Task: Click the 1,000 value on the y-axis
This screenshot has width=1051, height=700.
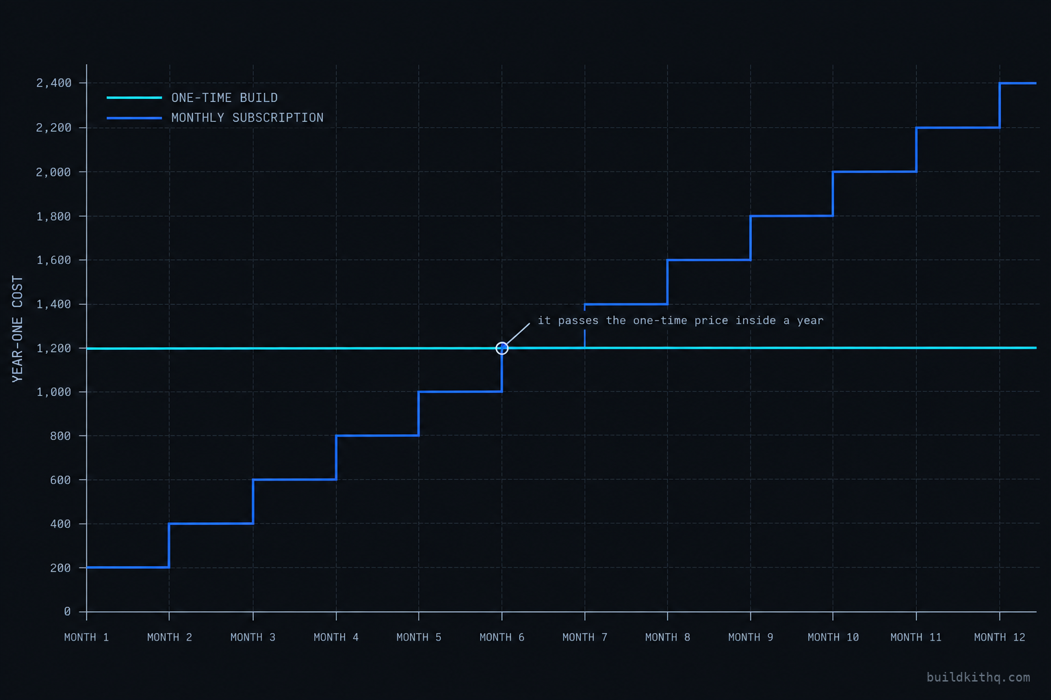Action: pyautogui.click(x=53, y=392)
